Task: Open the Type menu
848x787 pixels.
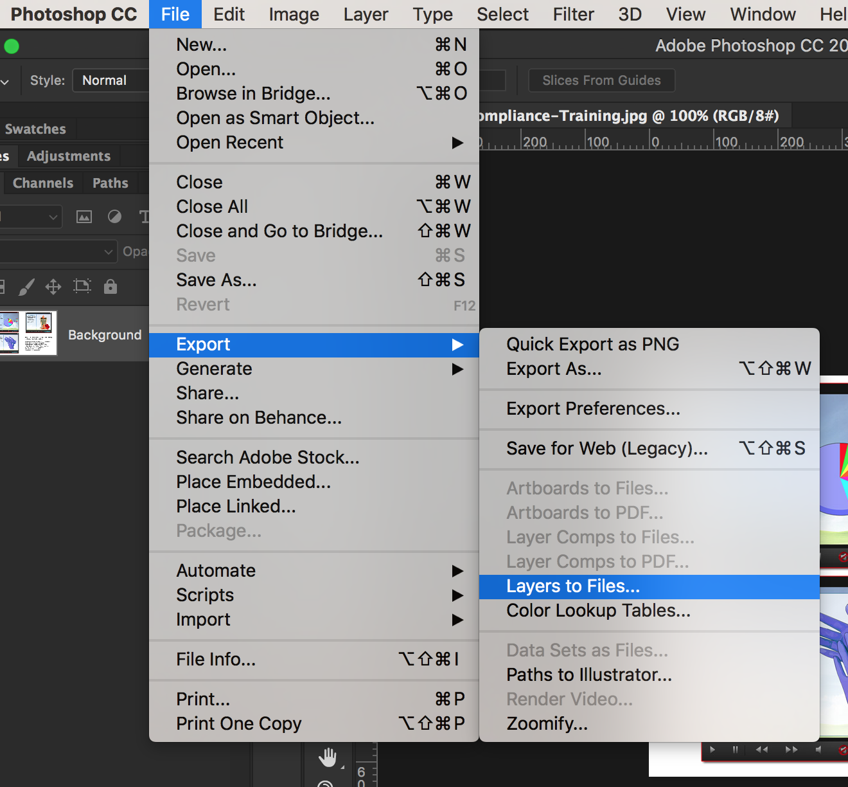Action: point(432,14)
